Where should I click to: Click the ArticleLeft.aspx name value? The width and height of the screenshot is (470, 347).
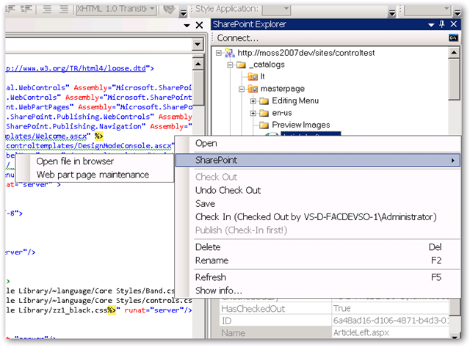pyautogui.click(x=361, y=332)
